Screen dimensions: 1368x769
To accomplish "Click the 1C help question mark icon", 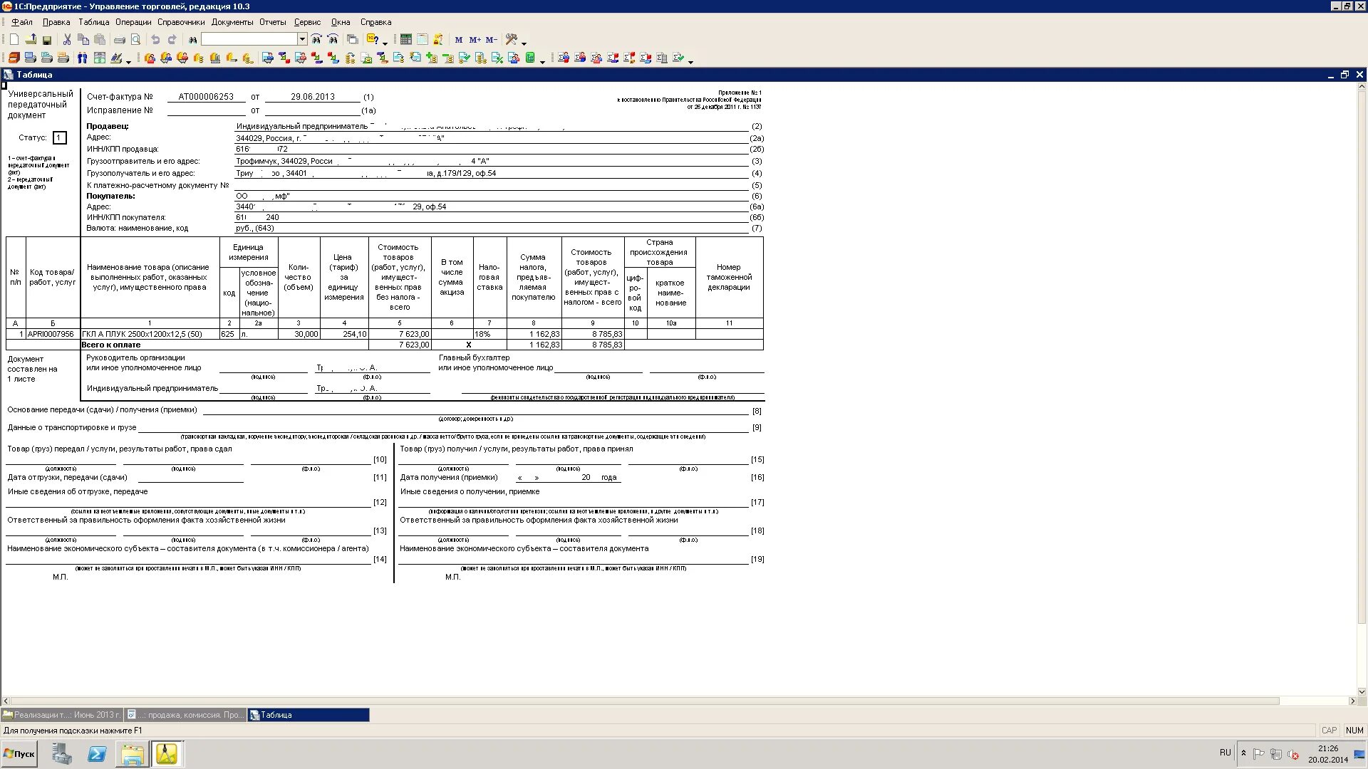I will click(x=373, y=40).
